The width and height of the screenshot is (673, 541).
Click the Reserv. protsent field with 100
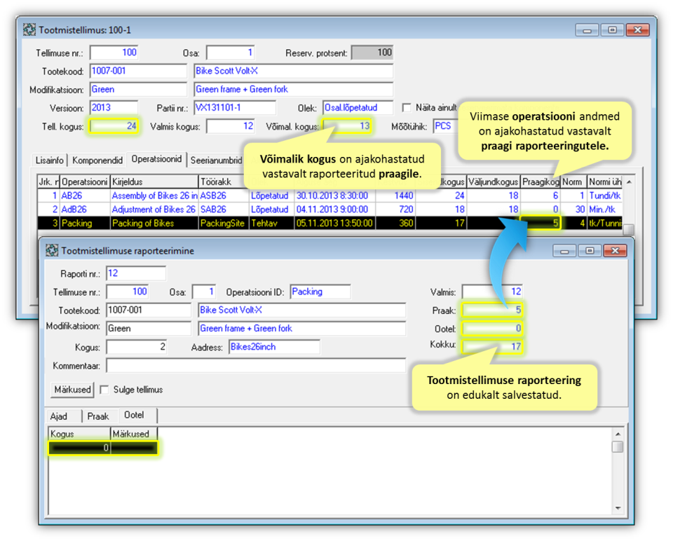point(372,53)
